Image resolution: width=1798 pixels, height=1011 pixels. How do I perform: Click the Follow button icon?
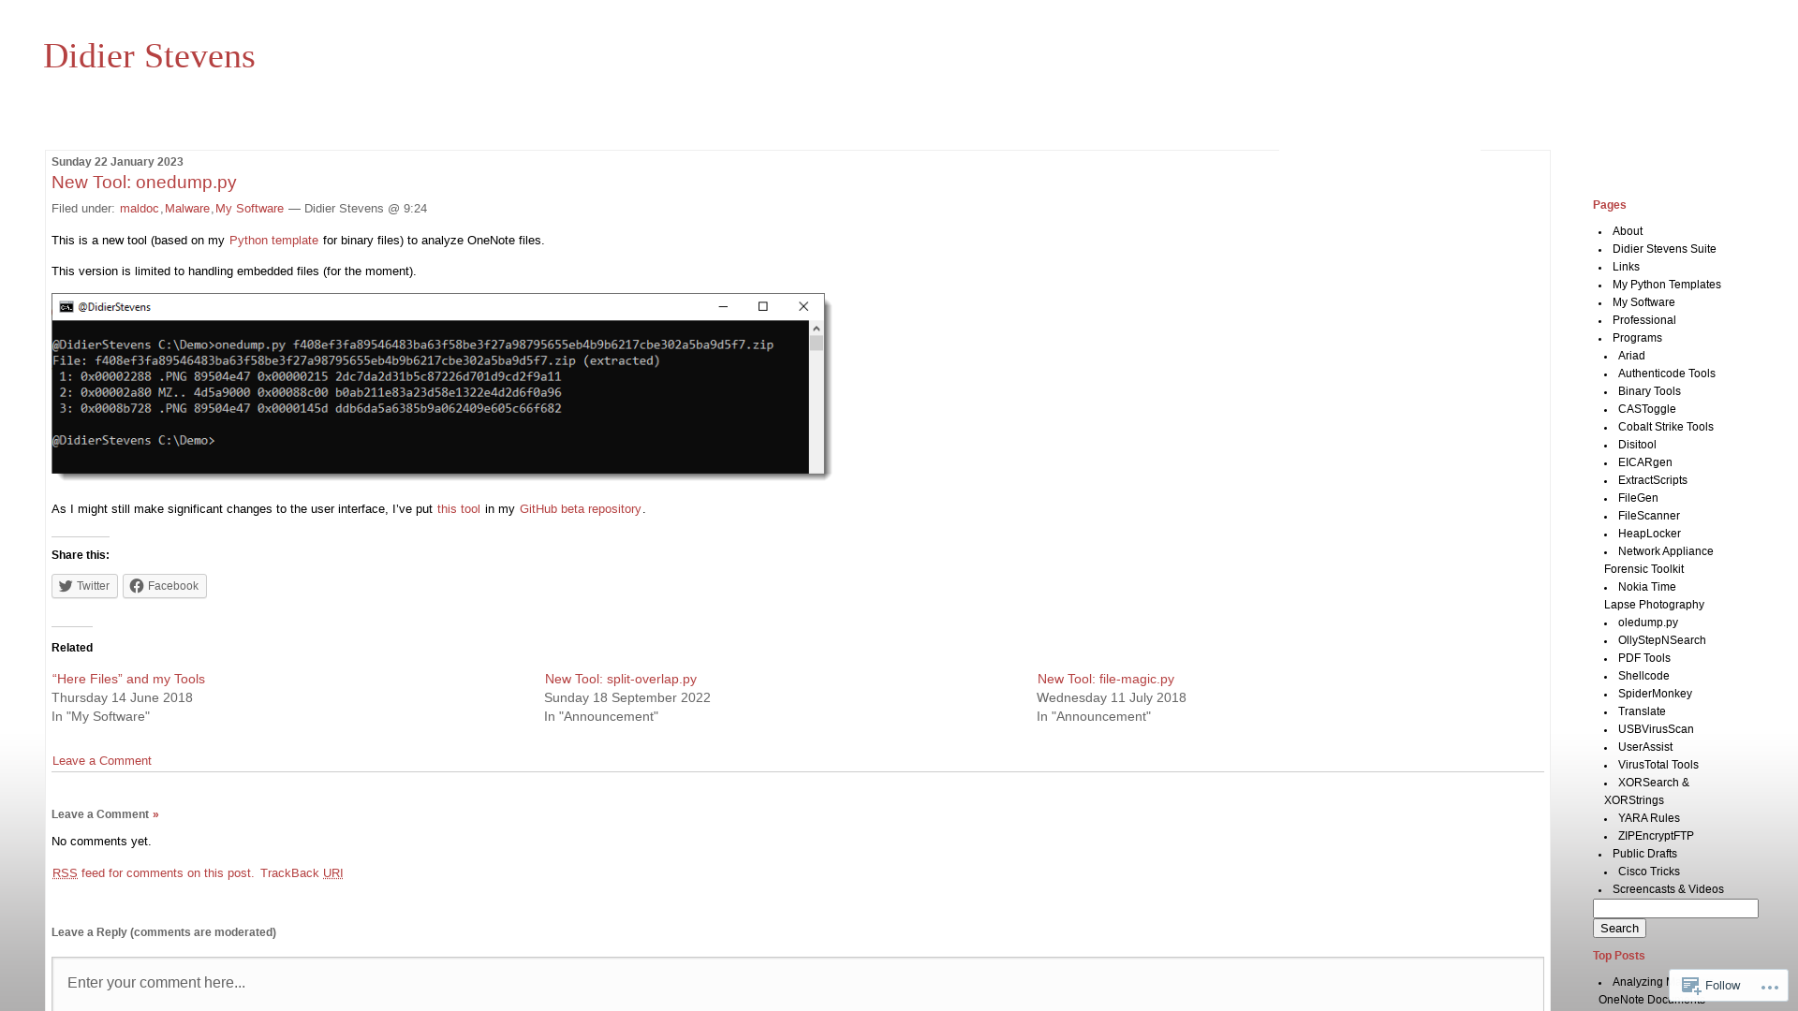[x=1692, y=985]
